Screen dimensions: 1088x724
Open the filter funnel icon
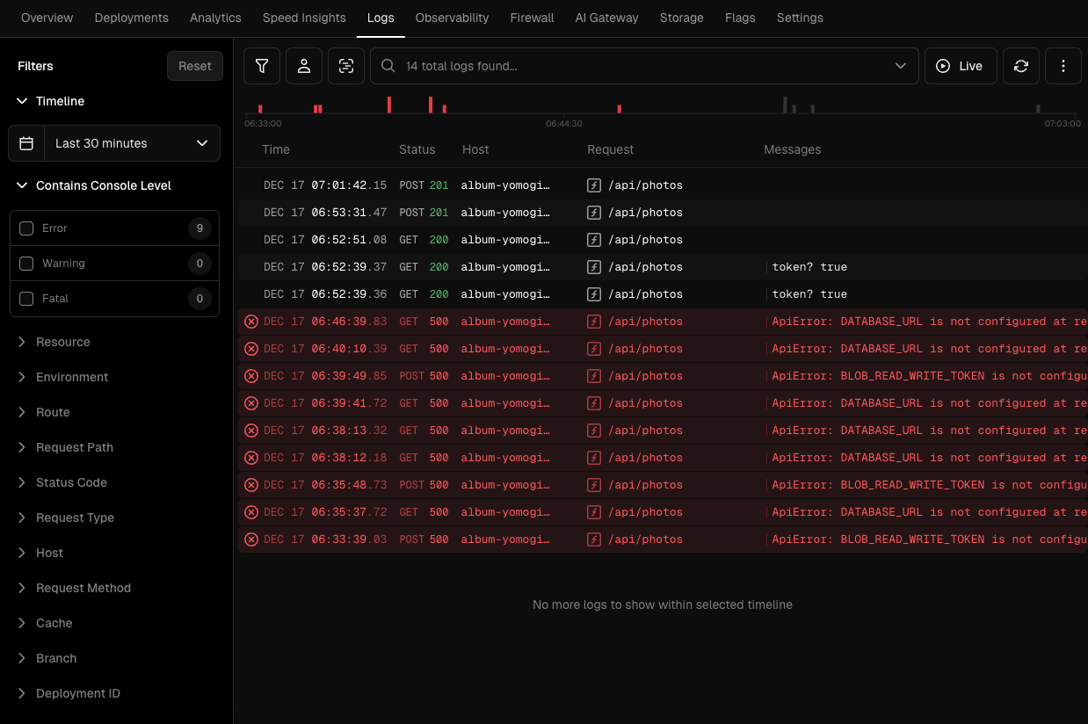[261, 65]
